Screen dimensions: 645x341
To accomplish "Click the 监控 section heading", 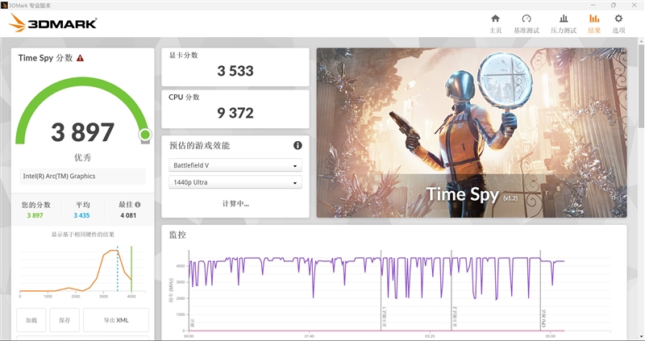I will [177, 235].
